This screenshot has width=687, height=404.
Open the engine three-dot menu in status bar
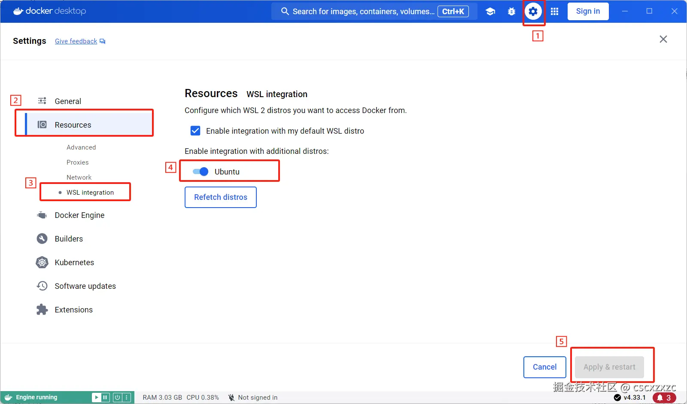point(126,398)
